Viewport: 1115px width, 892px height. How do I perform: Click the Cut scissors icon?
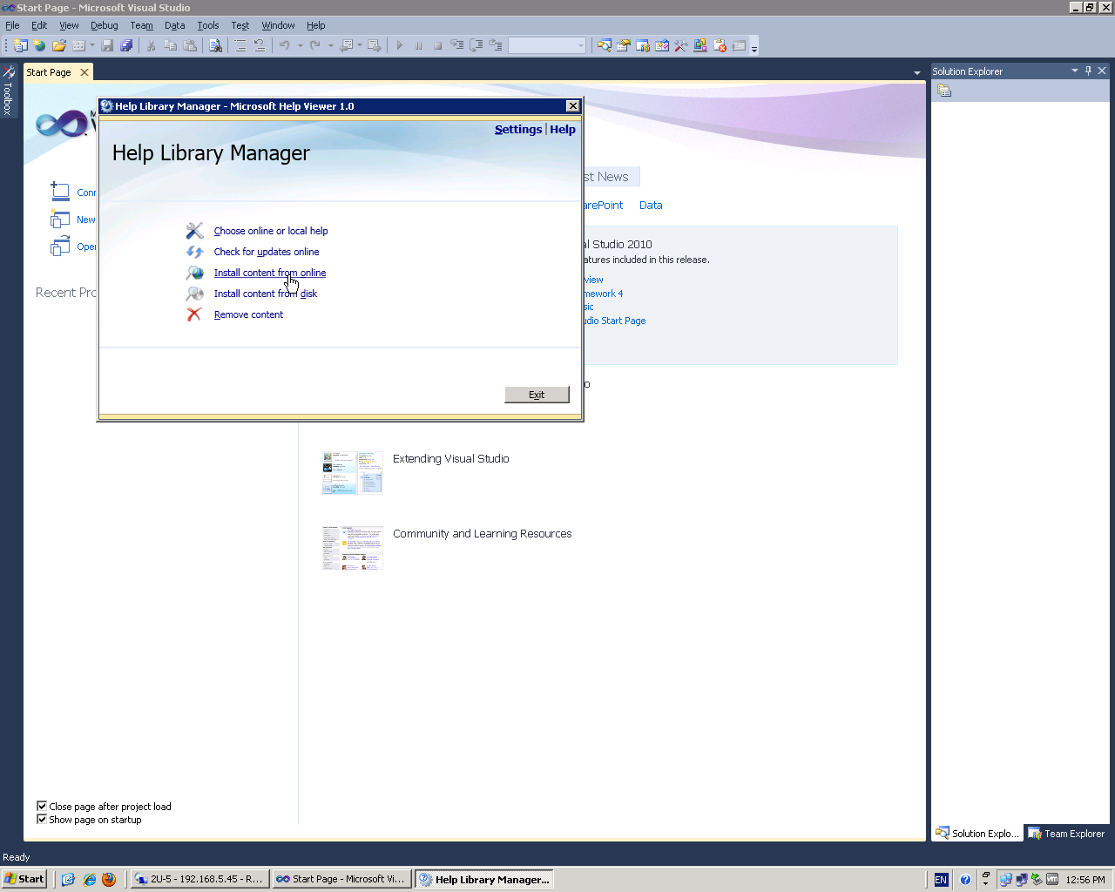click(x=152, y=45)
